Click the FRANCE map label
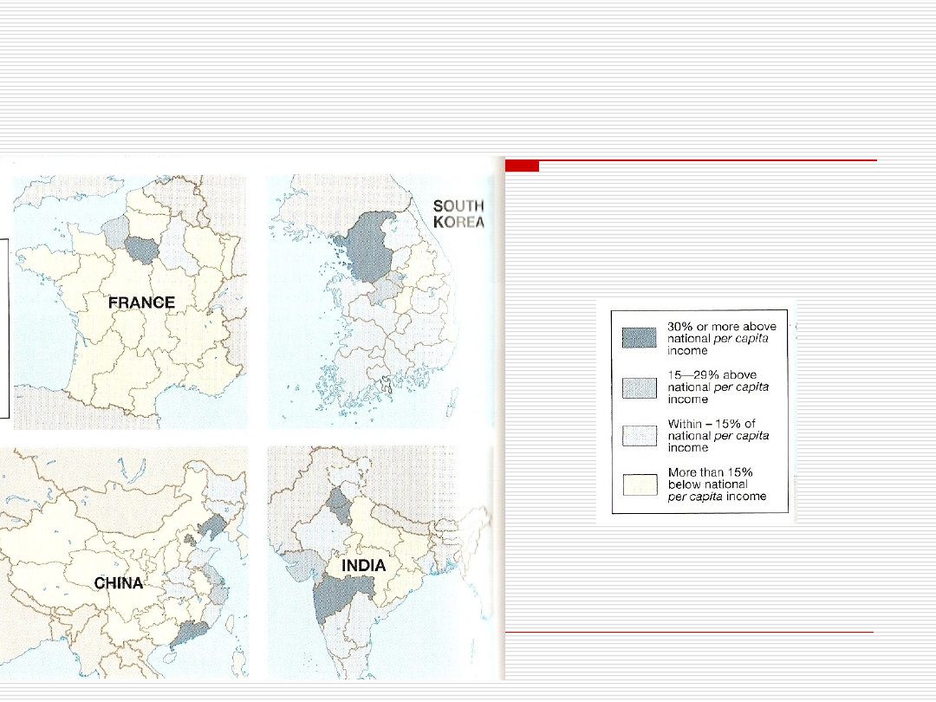 (141, 302)
